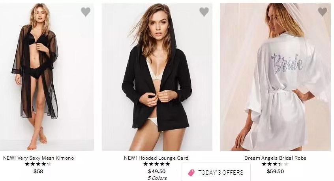334x181 pixels.
Task: View the white Bride robe product photo
Action: tap(275, 77)
